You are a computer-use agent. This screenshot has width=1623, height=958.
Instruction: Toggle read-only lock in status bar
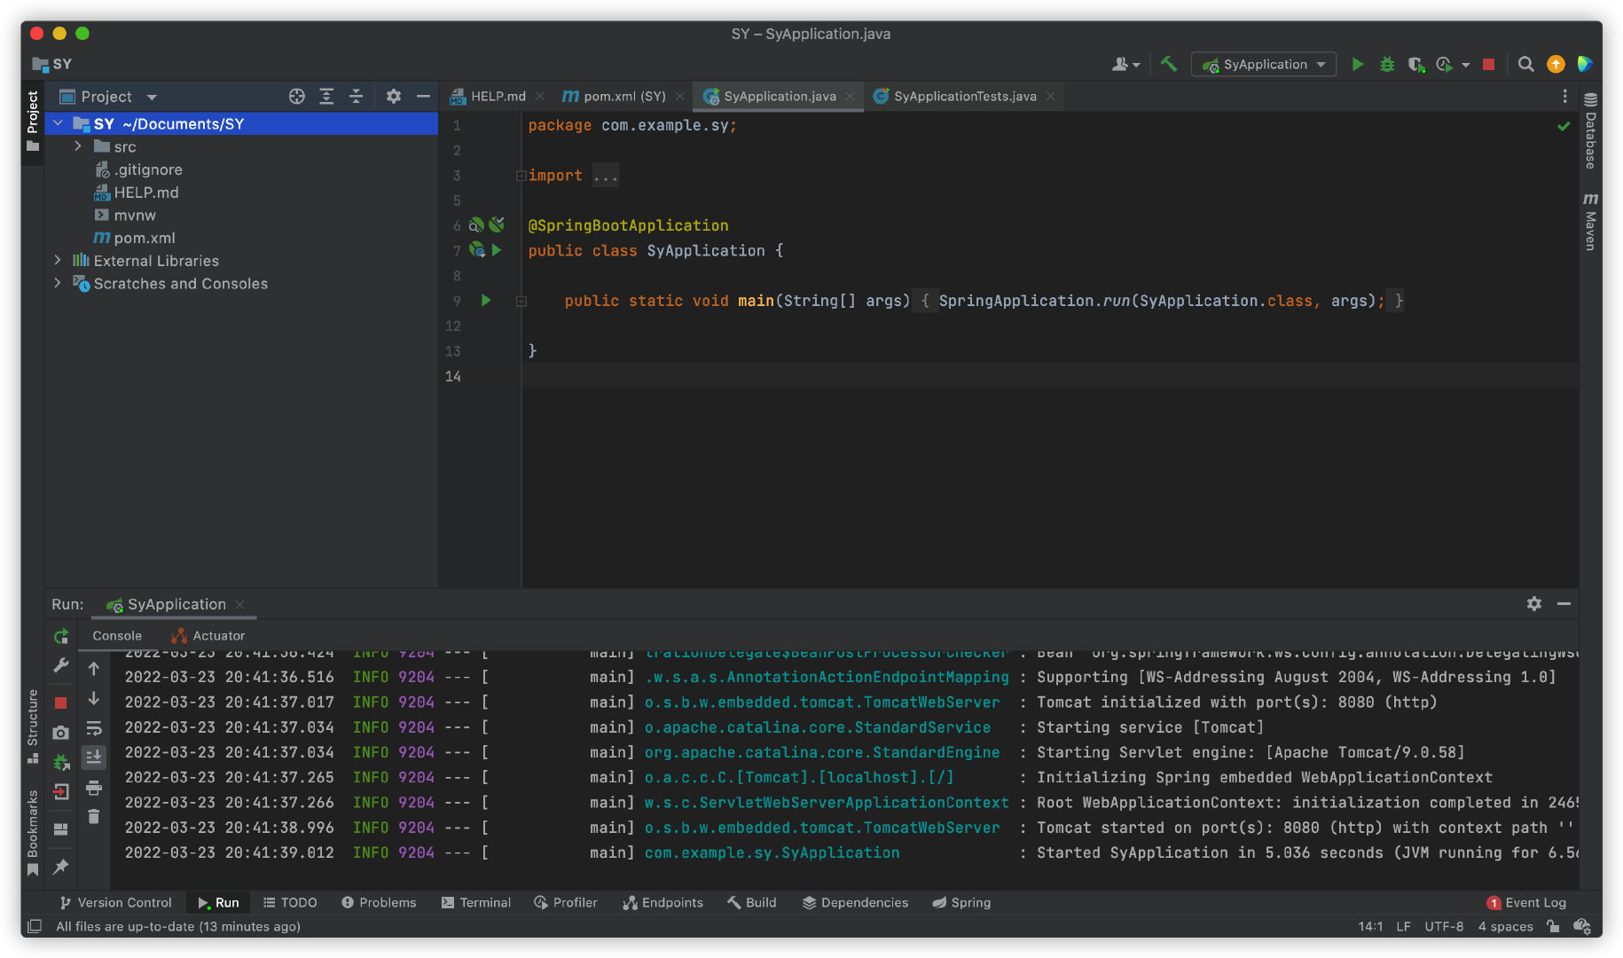coord(1553,926)
